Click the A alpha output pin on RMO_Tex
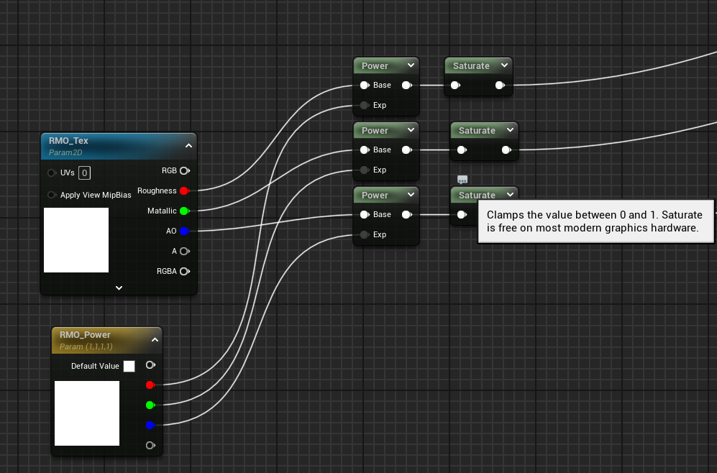 tap(185, 252)
